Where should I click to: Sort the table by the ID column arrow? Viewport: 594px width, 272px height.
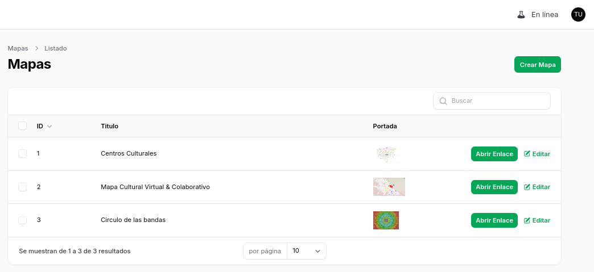coord(49,127)
